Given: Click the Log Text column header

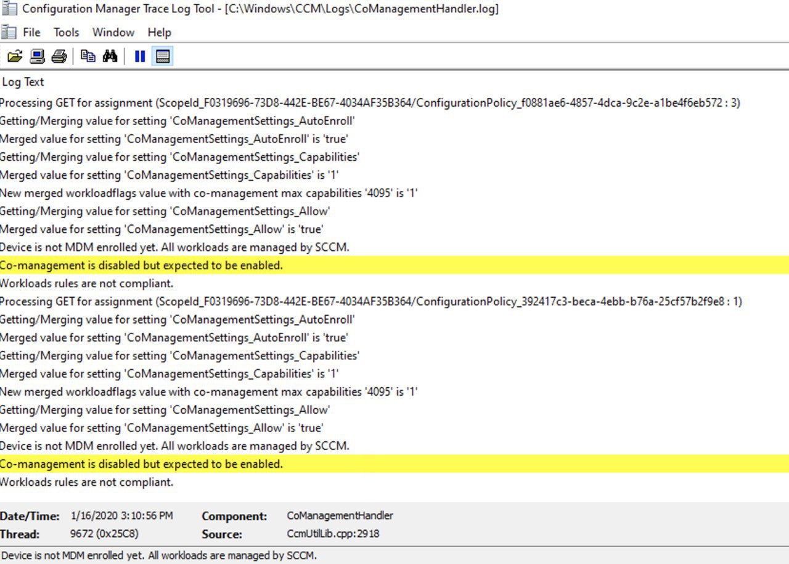Looking at the screenshot, I should point(23,82).
